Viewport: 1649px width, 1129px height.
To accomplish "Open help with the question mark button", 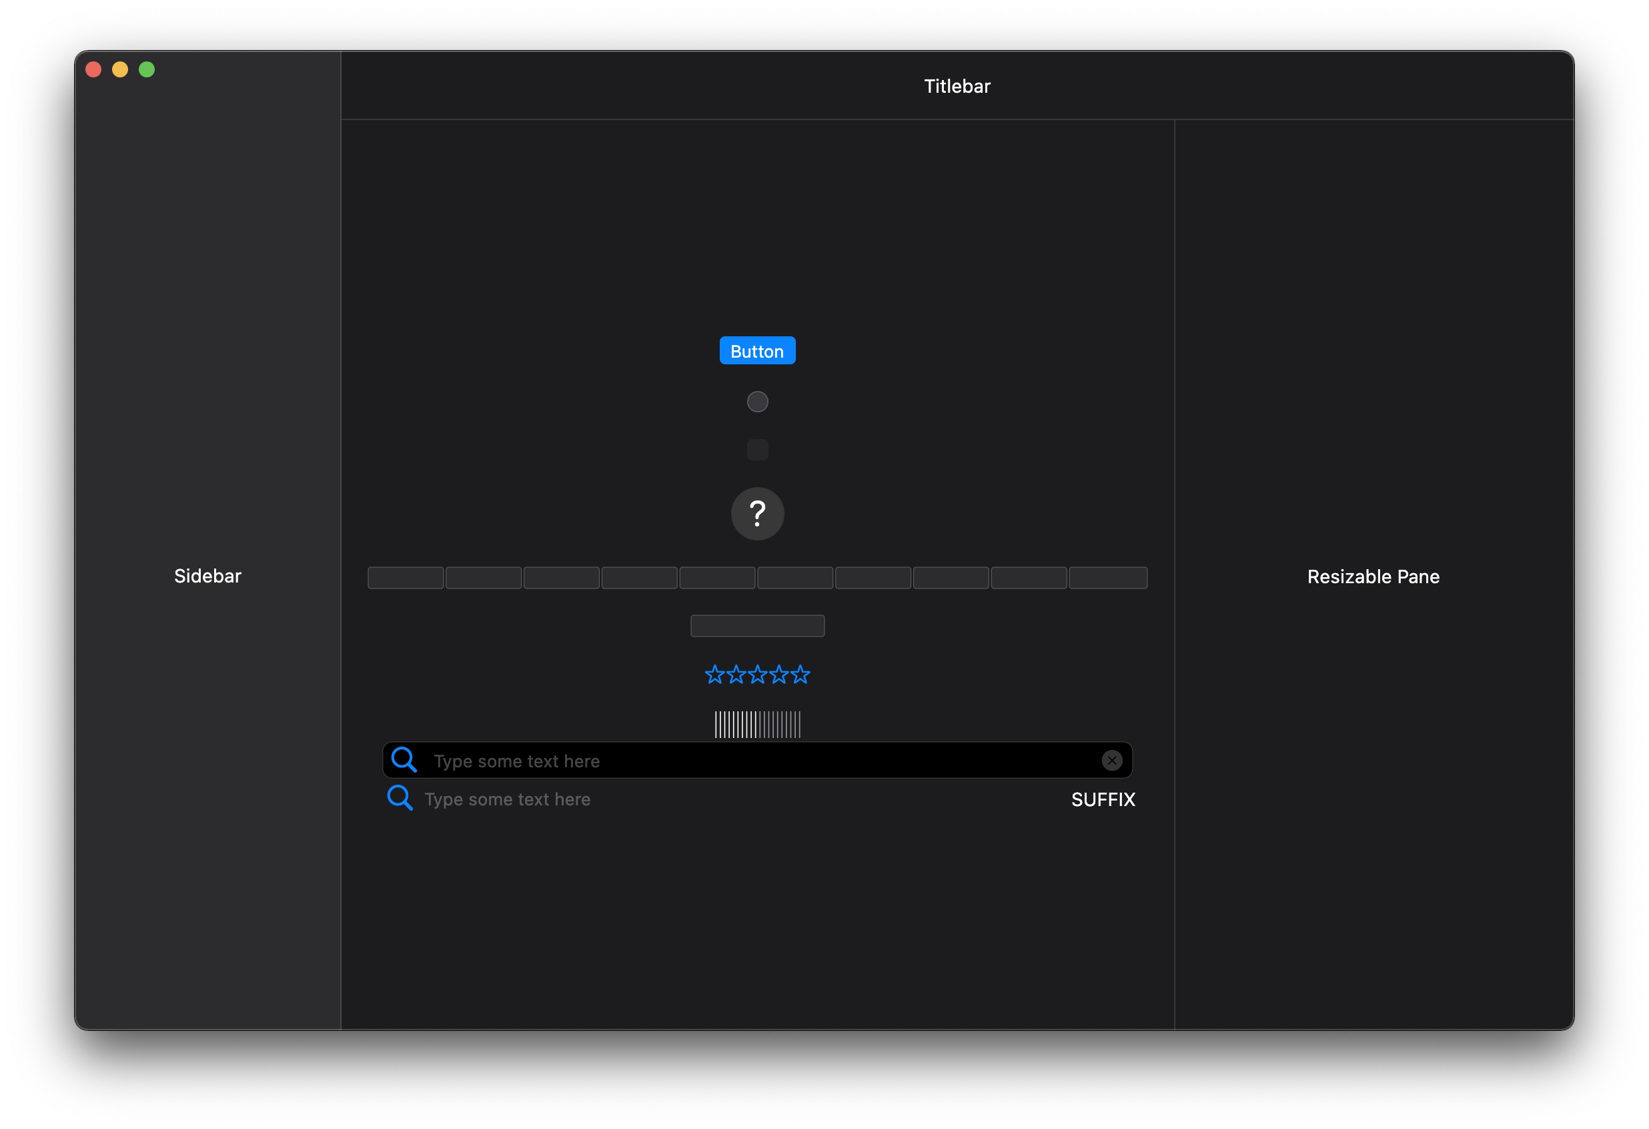I will point(757,513).
